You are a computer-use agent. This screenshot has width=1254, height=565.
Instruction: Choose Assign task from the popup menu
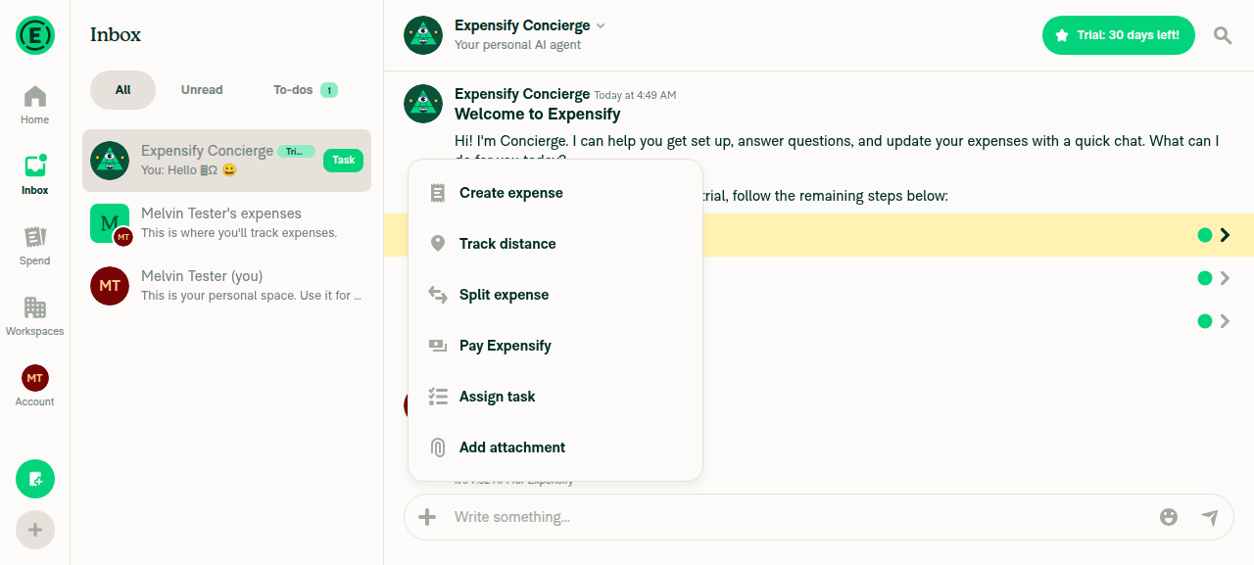click(x=555, y=397)
